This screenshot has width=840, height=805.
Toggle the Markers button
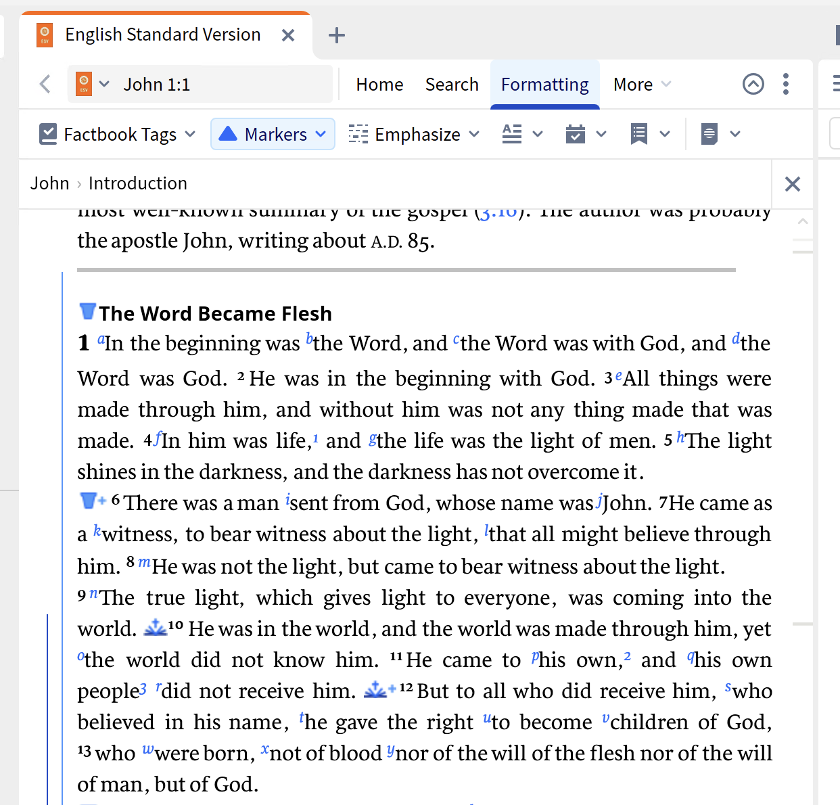tap(263, 134)
